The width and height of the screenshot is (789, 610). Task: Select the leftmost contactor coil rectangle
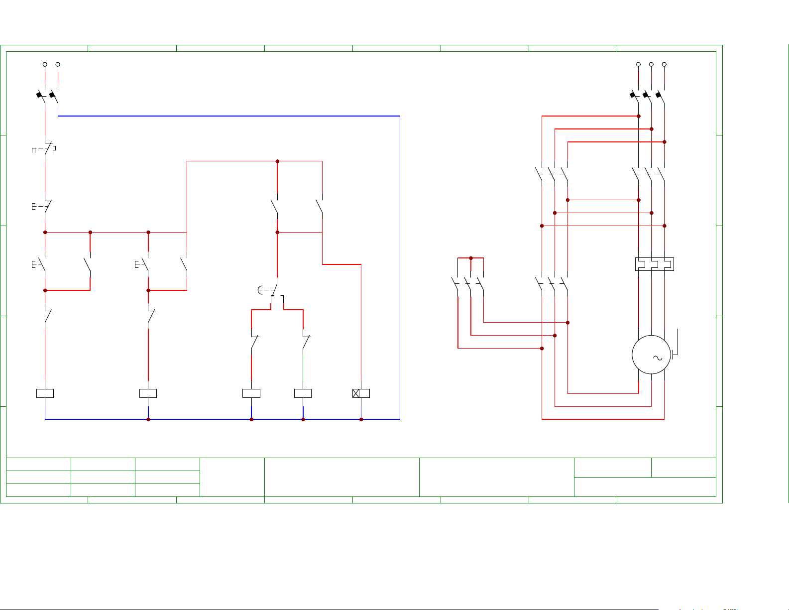(45, 393)
